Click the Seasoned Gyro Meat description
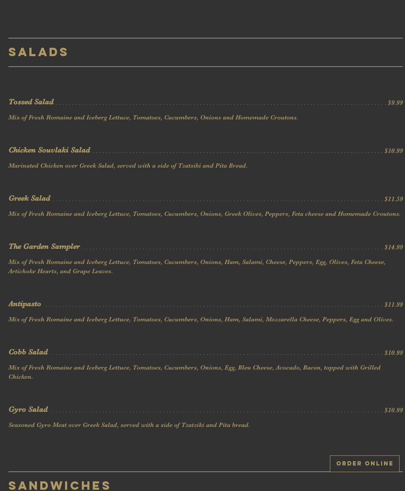 click(x=129, y=425)
